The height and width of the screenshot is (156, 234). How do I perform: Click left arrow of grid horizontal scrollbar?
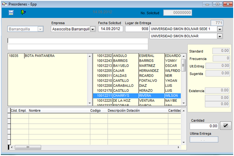(12, 147)
